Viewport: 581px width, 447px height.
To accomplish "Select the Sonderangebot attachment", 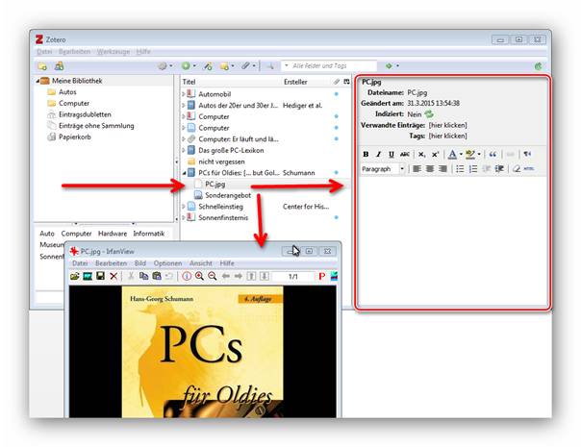I will tap(228, 195).
